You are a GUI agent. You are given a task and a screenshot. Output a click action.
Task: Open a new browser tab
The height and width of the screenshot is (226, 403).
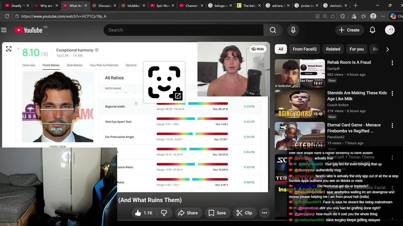pyautogui.click(x=355, y=5)
